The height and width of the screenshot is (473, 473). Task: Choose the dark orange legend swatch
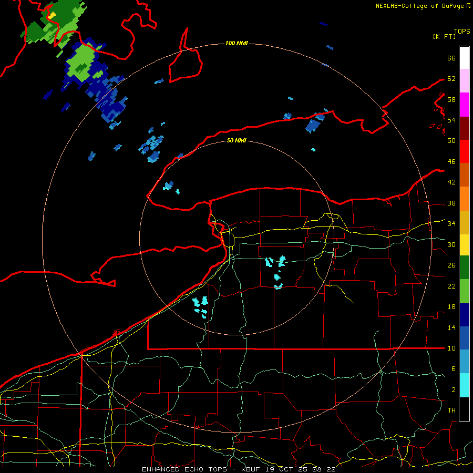click(464, 174)
